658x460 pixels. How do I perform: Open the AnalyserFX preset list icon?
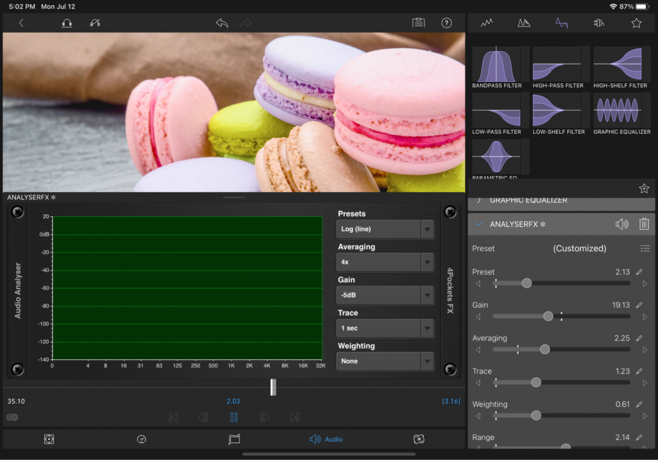[x=645, y=248]
